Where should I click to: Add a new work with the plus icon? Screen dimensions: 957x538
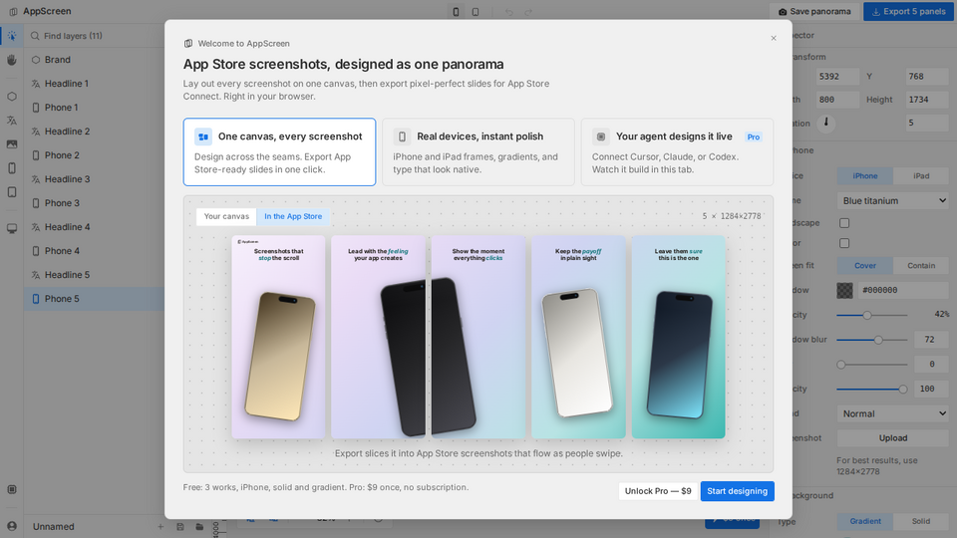point(160,526)
